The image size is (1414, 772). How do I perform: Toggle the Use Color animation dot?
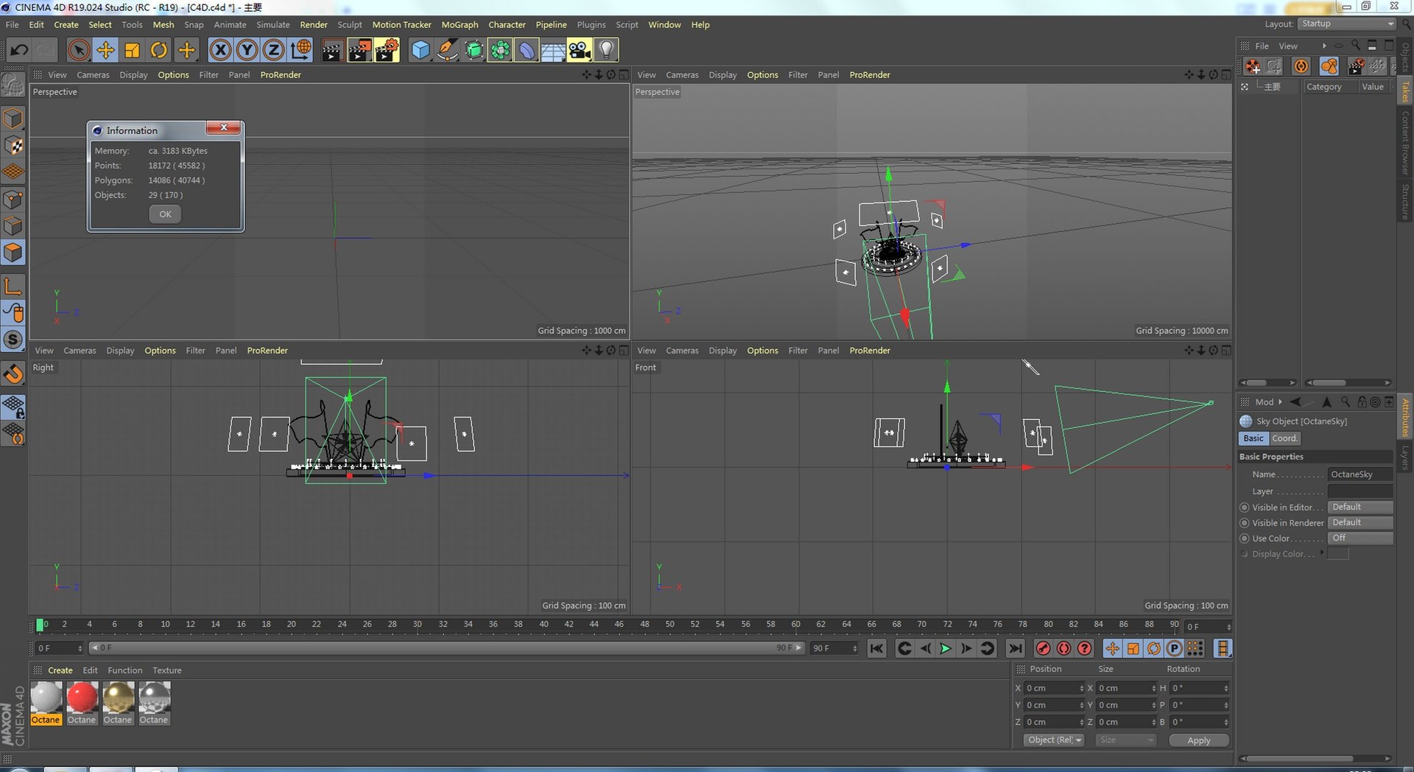1245,538
